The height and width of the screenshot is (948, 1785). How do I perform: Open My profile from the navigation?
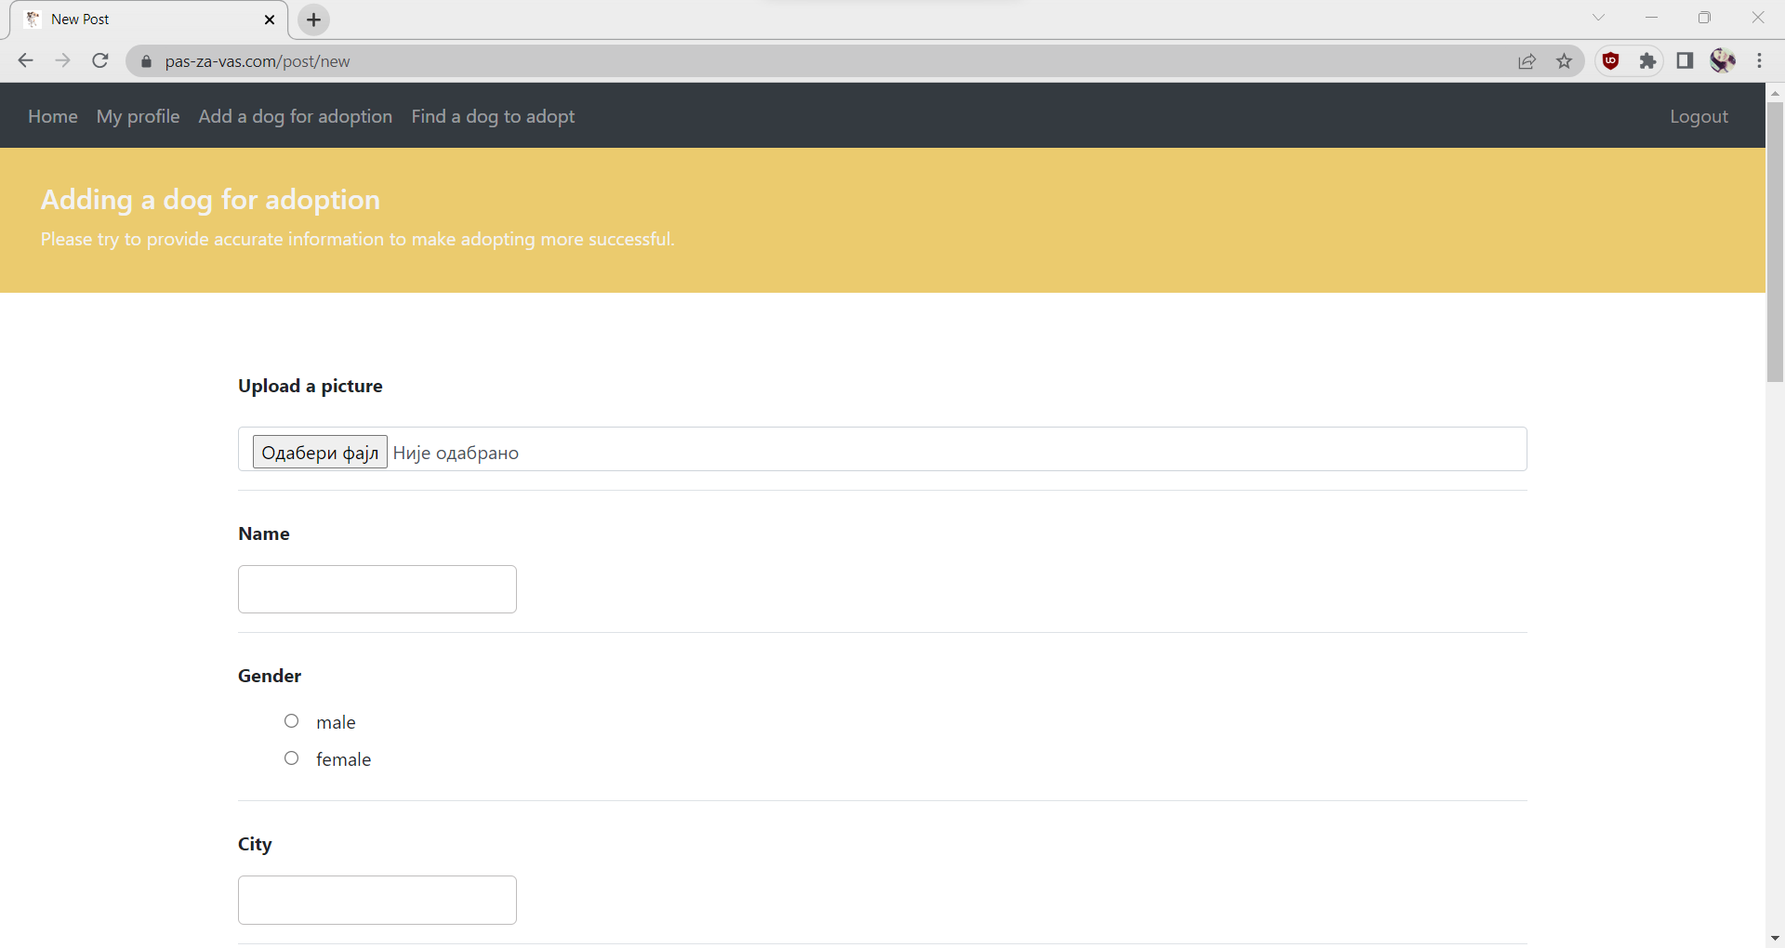[x=138, y=116]
